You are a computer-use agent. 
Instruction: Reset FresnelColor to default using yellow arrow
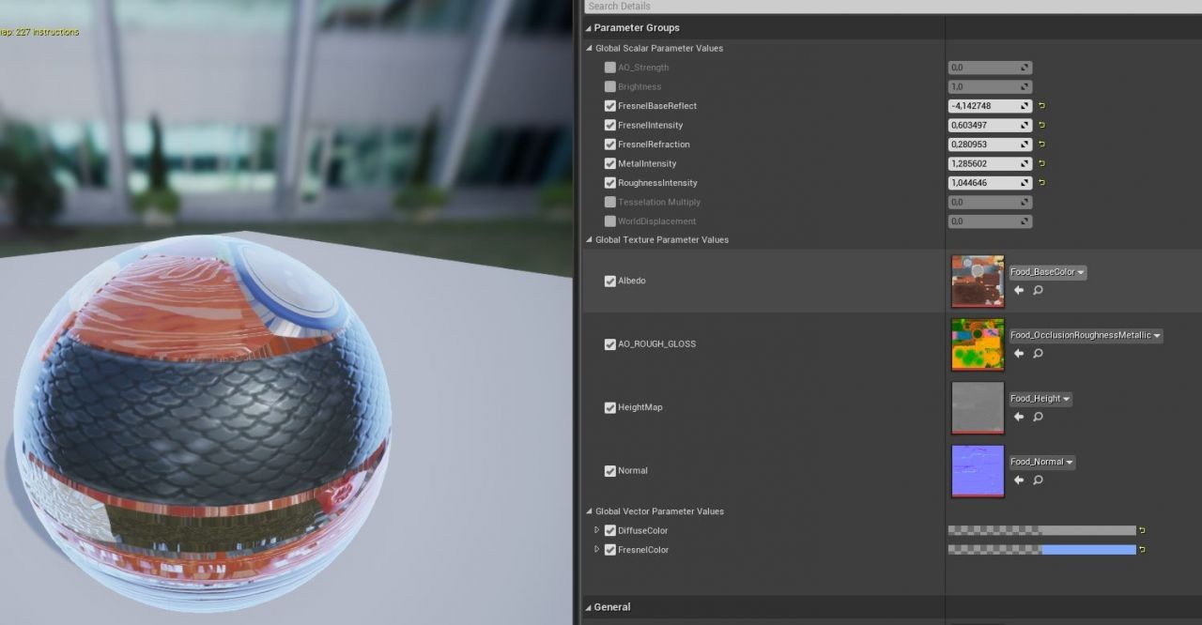pos(1142,550)
